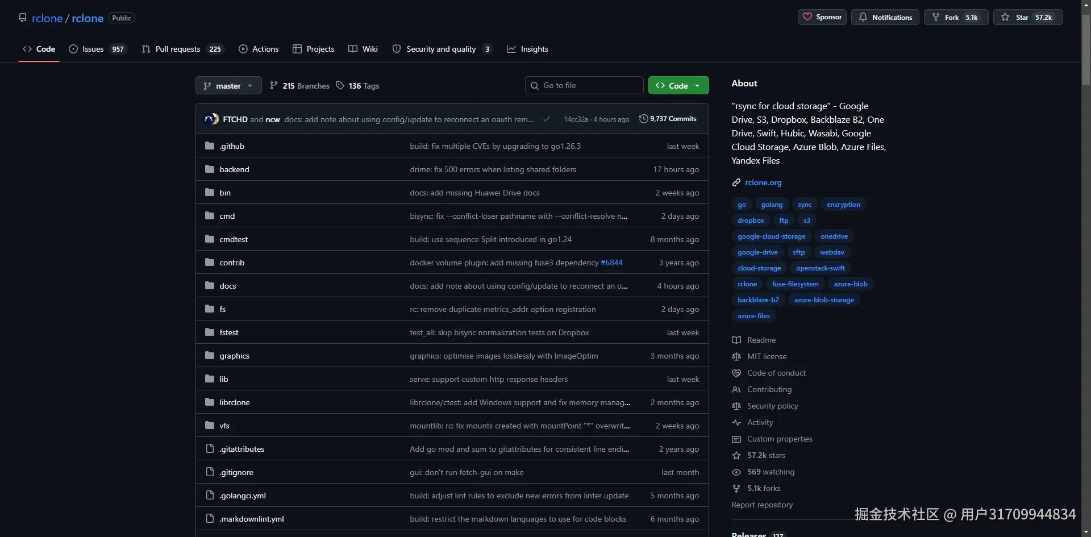Click the contrib folder icon

coord(210,263)
